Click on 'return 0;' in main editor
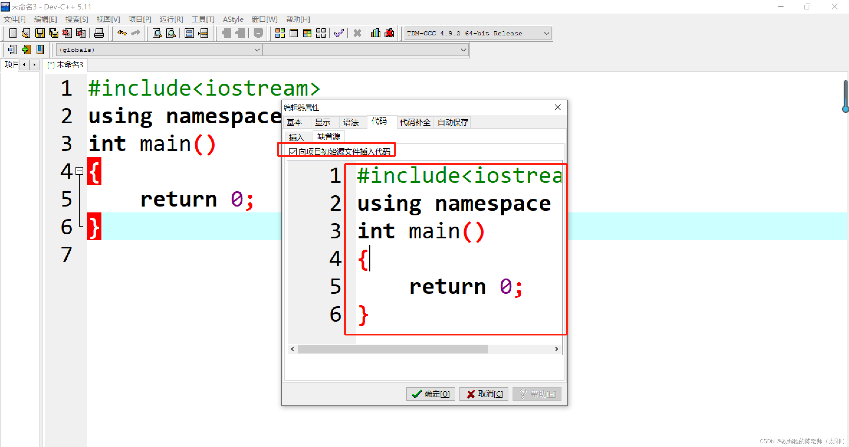Viewport: 849px width, 447px height. click(197, 199)
